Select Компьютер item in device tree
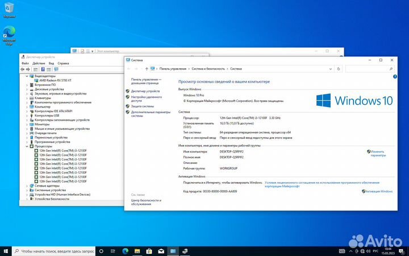This screenshot has height=256, width=409. [x=42, y=107]
